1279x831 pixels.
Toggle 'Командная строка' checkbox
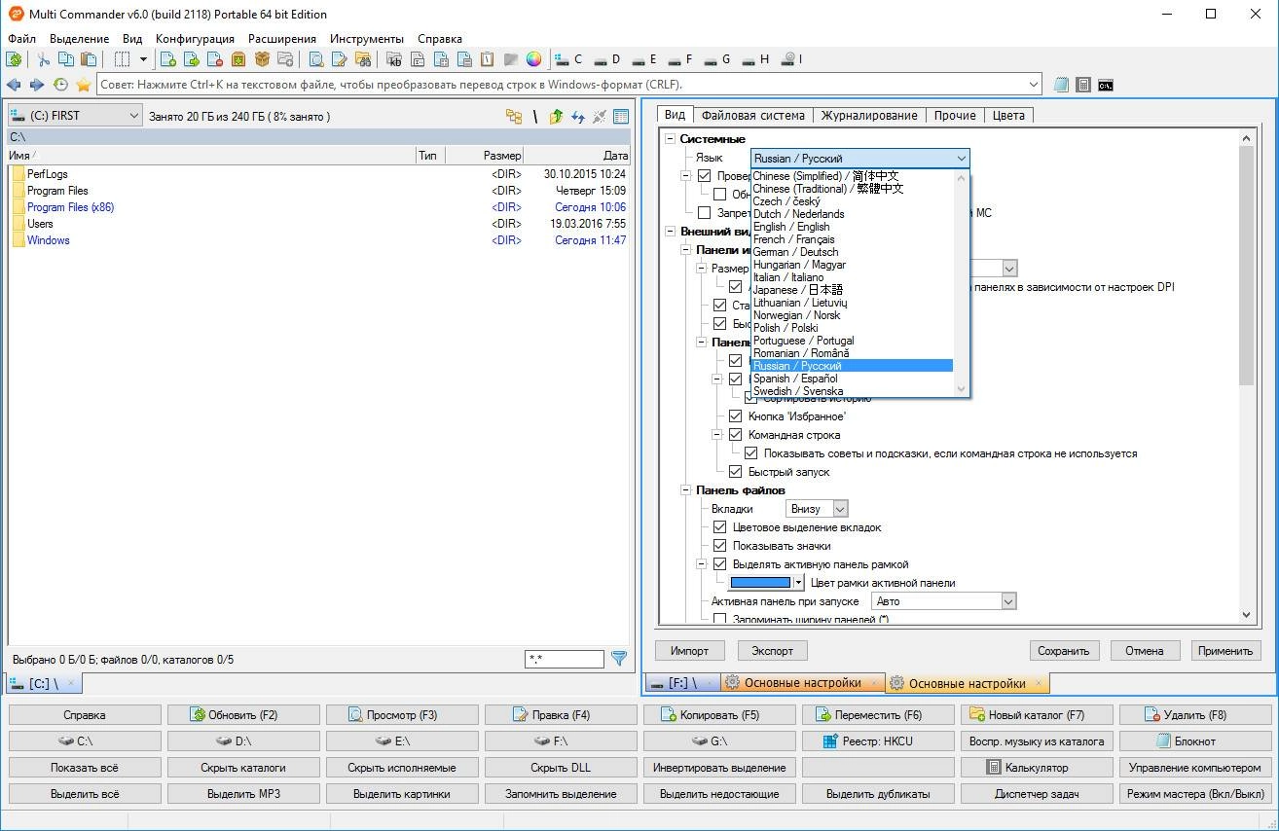[736, 435]
